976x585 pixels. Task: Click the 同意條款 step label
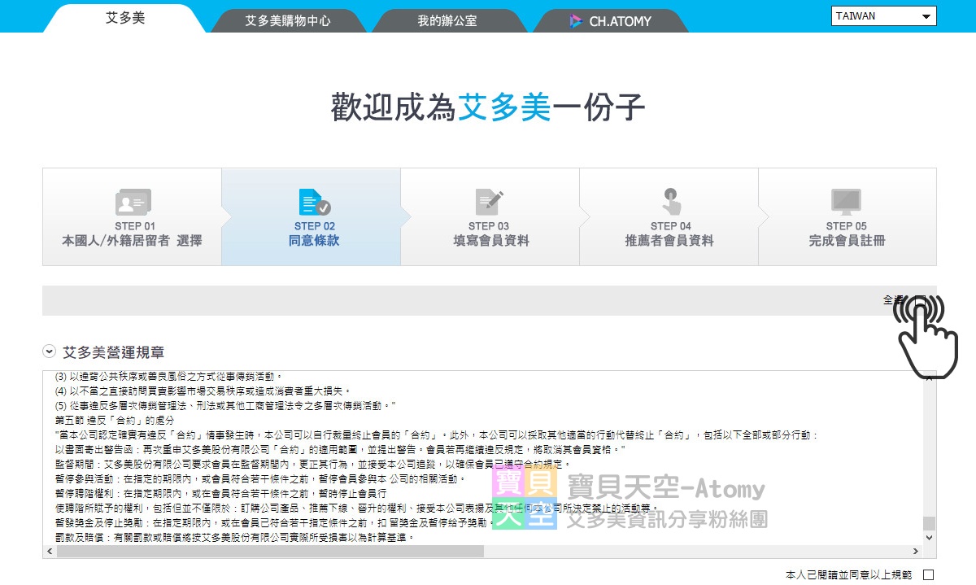(x=314, y=241)
